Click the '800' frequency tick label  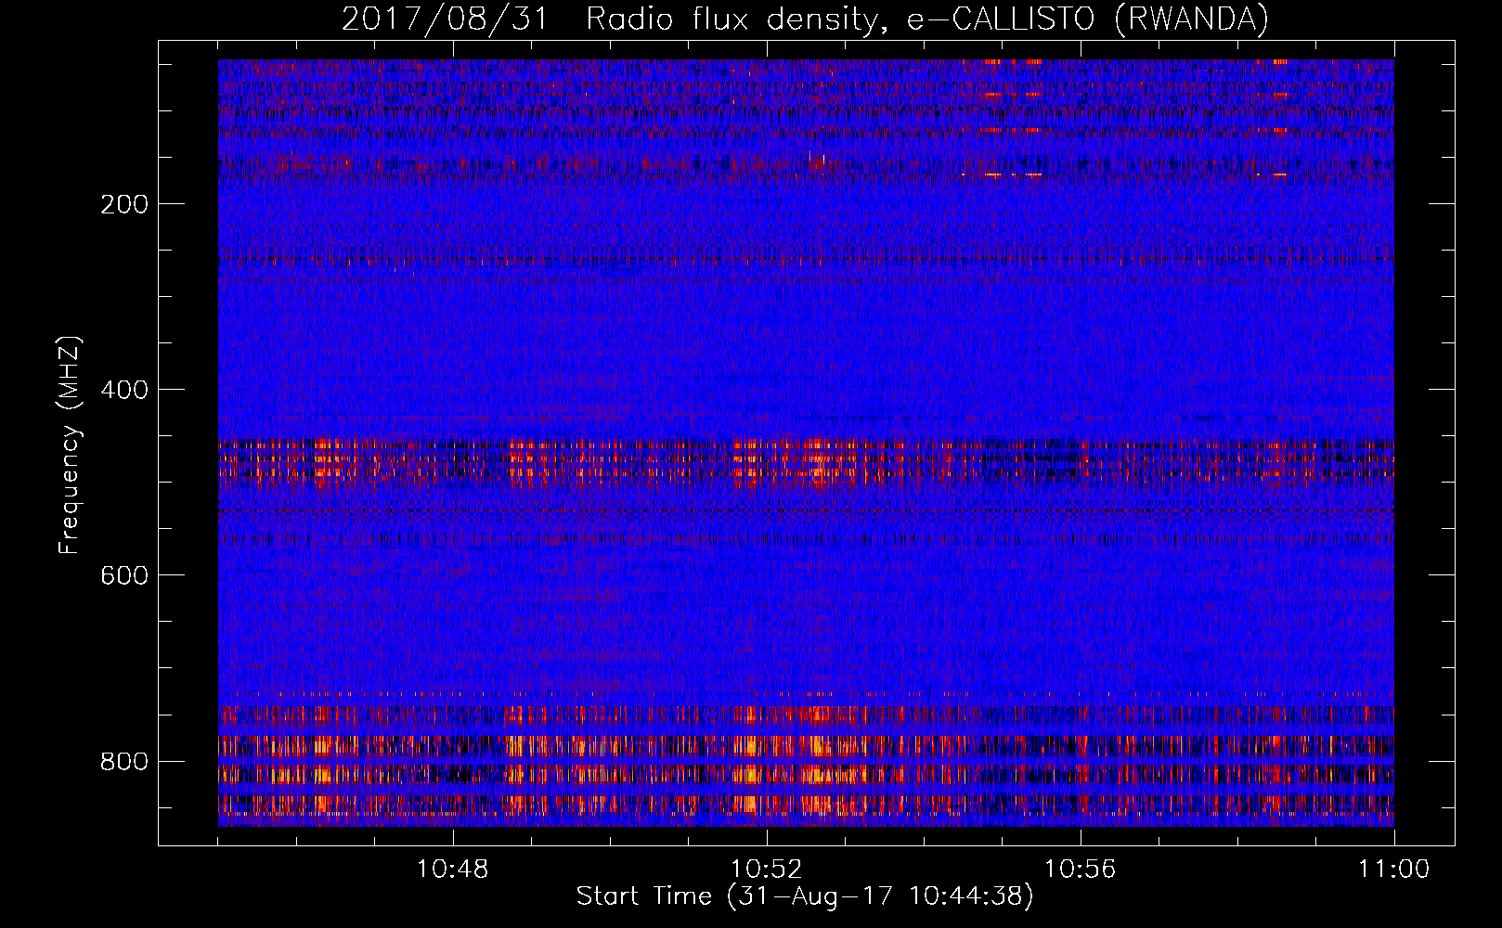124,761
